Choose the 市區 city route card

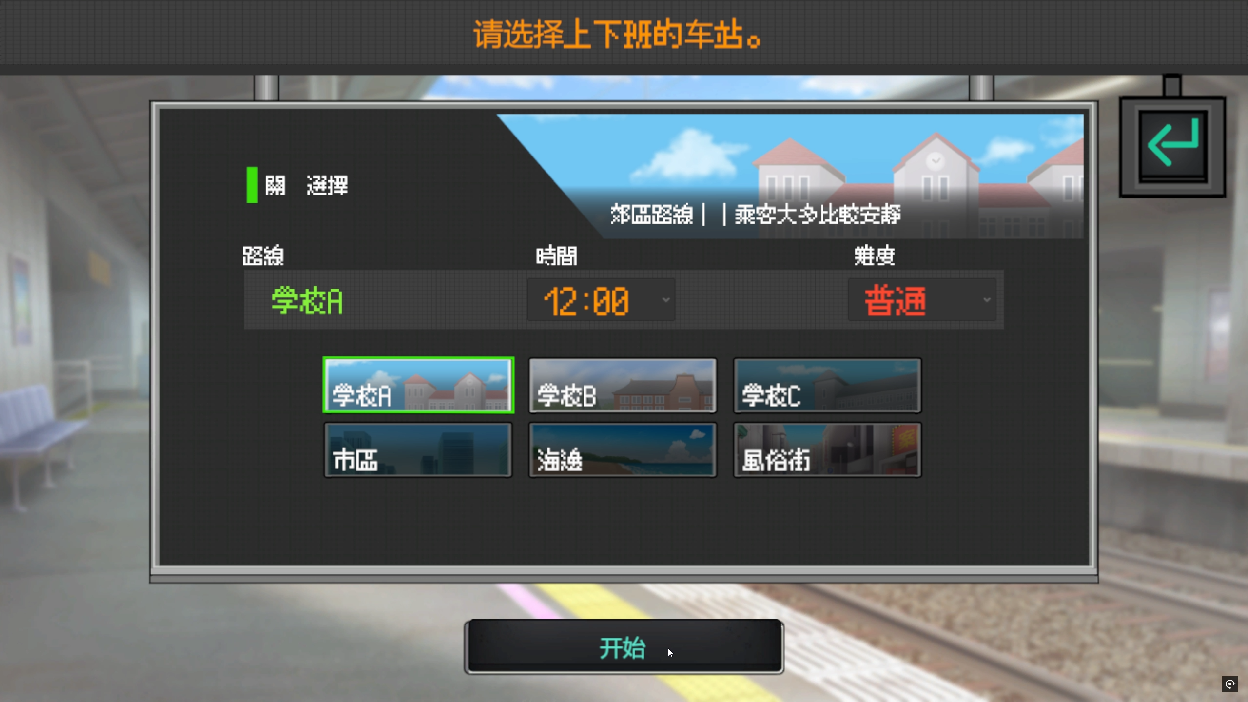(418, 450)
